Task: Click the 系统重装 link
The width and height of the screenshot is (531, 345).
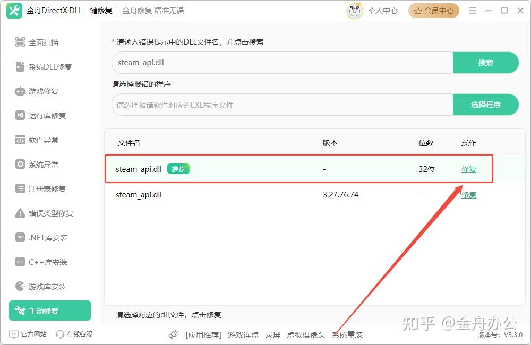Action: point(347,335)
